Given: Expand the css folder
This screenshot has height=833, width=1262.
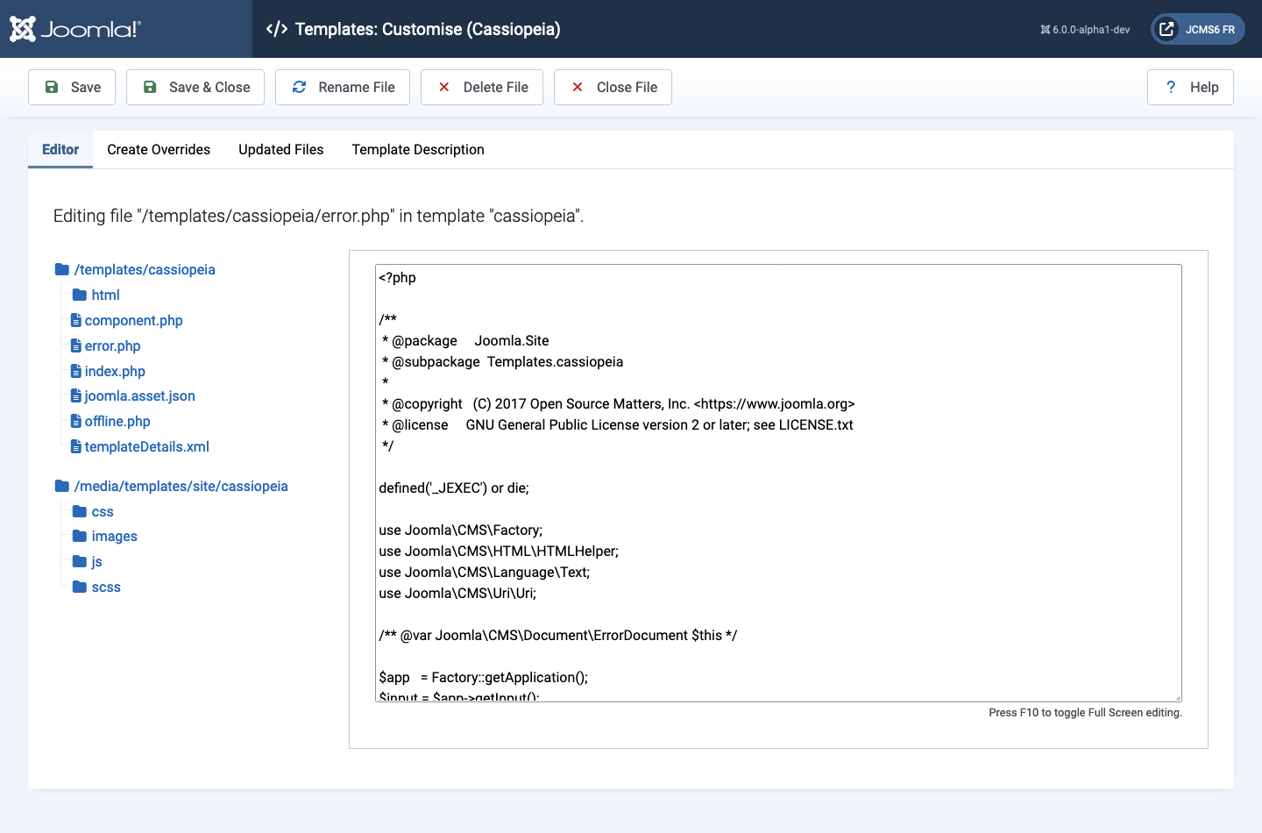Looking at the screenshot, I should tap(93, 511).
